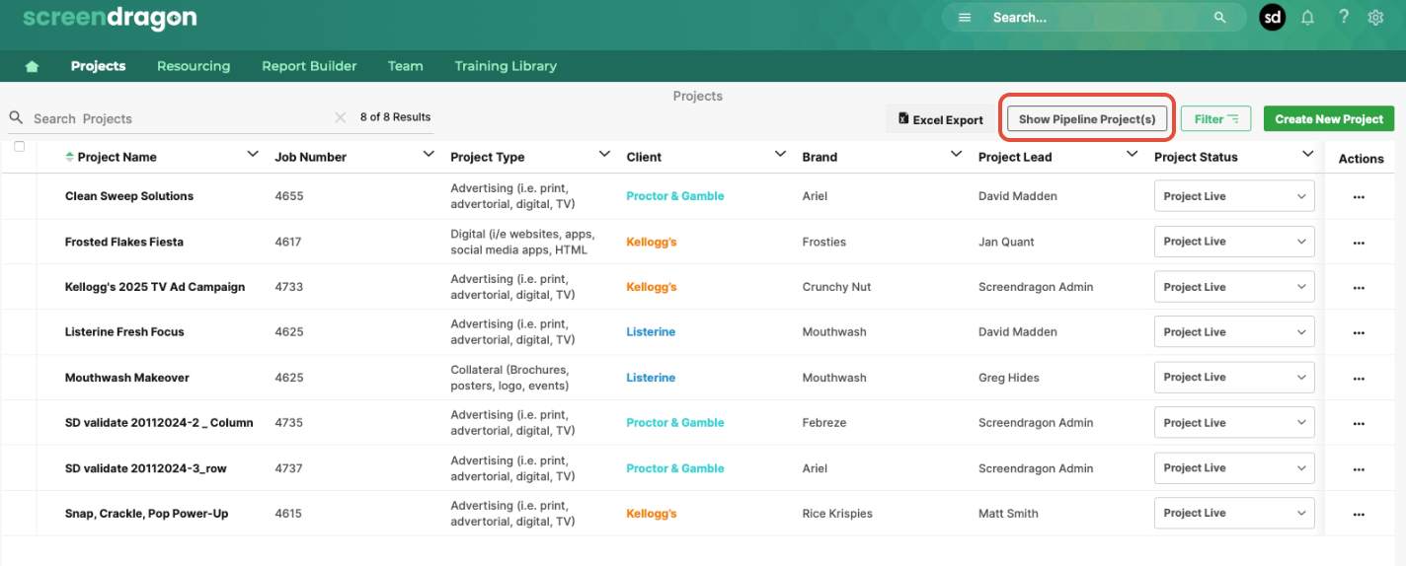1406x566 pixels.
Task: Open status dropdown for Clean Sweep Solutions
Action: (x=1234, y=196)
